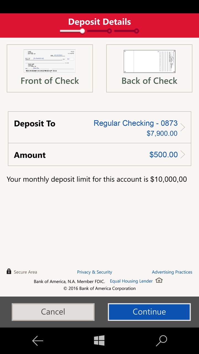The height and width of the screenshot is (354, 199).
Task: Expand the Amount row chevron arrow
Action: (183, 155)
